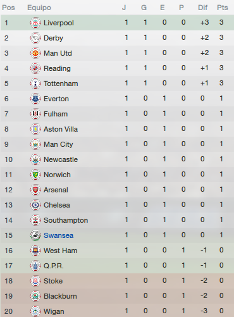Select the Blackburn row in table
The image size is (234, 317).
[x=117, y=296]
